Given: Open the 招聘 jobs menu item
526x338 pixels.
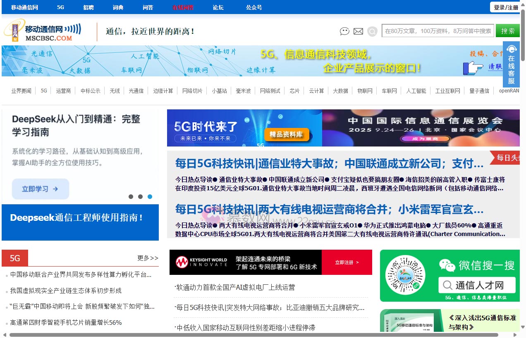Looking at the screenshot, I should coord(88,7).
